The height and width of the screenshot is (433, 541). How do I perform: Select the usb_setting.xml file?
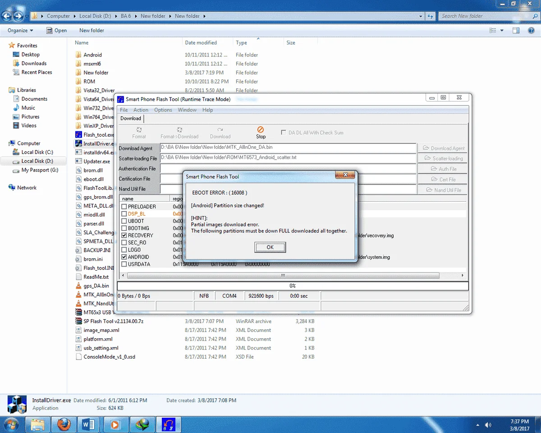[97, 348]
